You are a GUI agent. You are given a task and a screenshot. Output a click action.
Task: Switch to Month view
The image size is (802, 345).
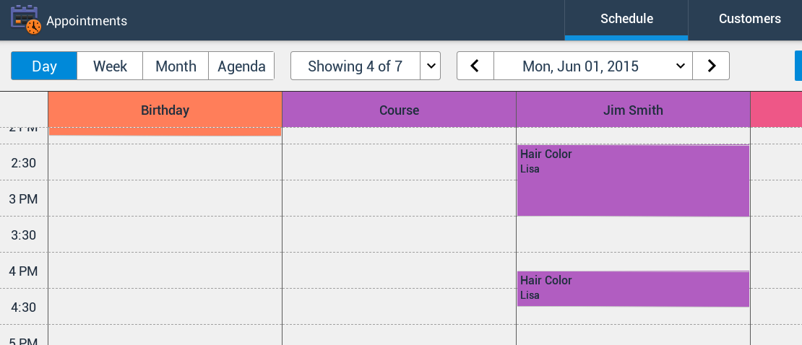tap(176, 66)
